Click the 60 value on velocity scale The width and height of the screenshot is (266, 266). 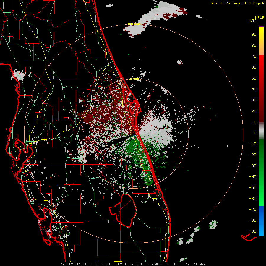254,67
